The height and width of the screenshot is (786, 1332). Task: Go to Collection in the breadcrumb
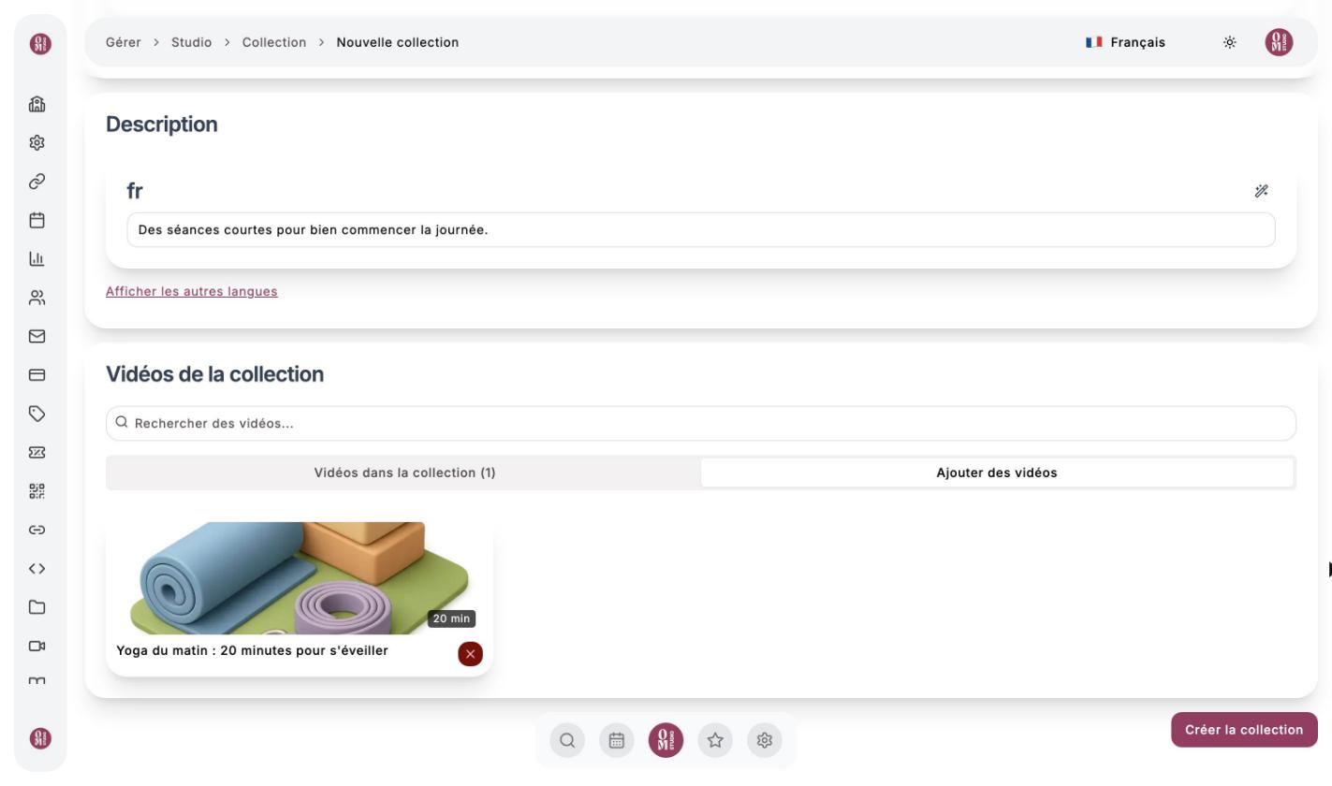click(274, 42)
